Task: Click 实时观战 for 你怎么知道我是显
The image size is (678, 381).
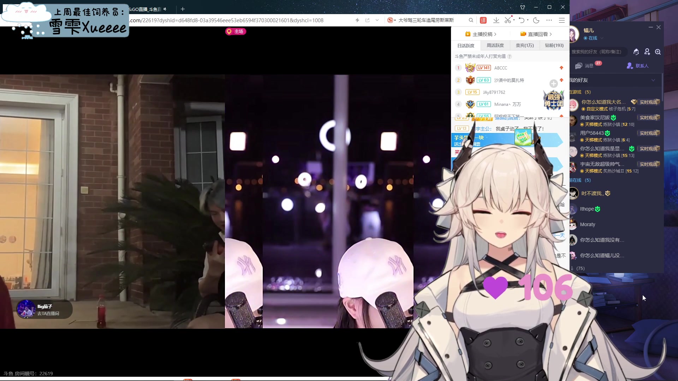Action: [649, 149]
